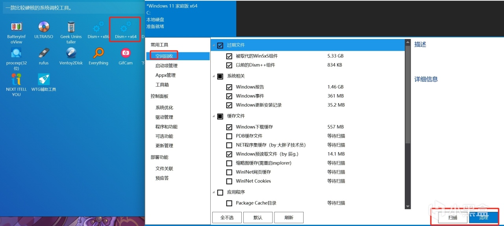The height and width of the screenshot is (226, 504).
Task: Uncheck Windows预读取文件 checkbox
Action: pos(229,154)
